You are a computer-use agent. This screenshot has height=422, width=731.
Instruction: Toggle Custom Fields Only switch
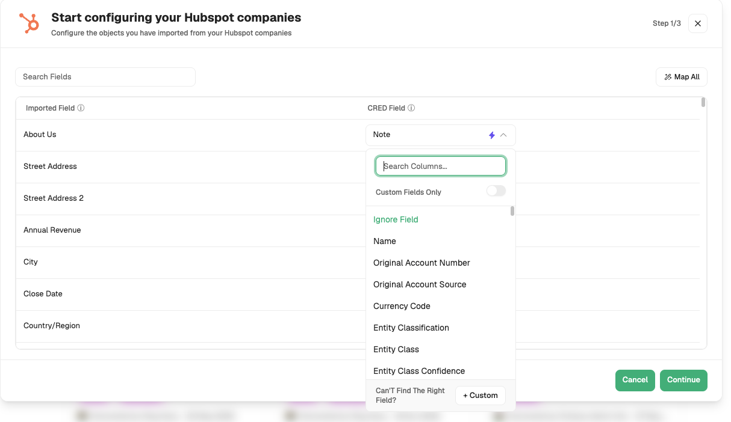(496, 191)
